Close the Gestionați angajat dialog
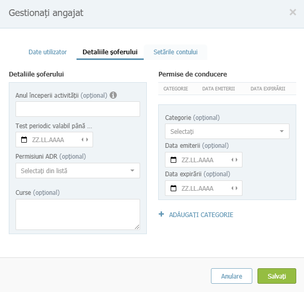 coord(293,12)
